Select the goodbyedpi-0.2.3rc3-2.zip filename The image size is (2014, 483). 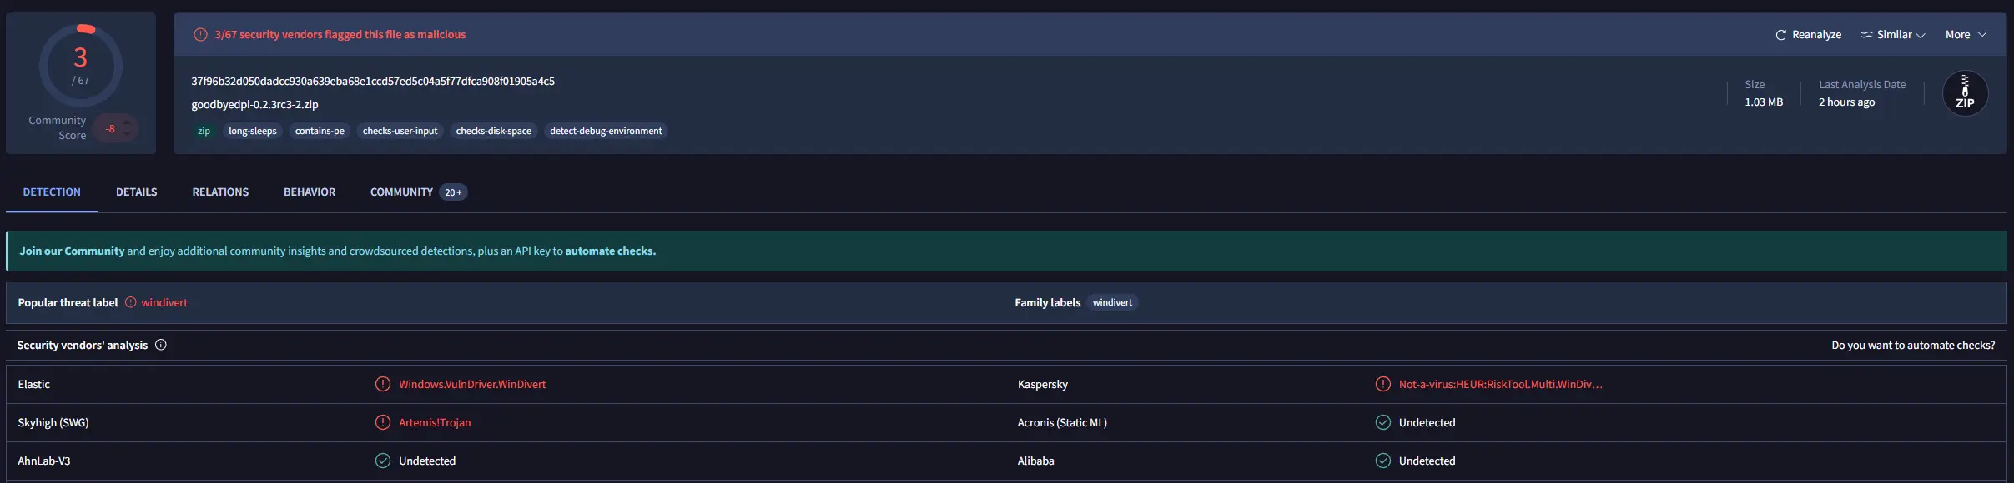point(254,105)
